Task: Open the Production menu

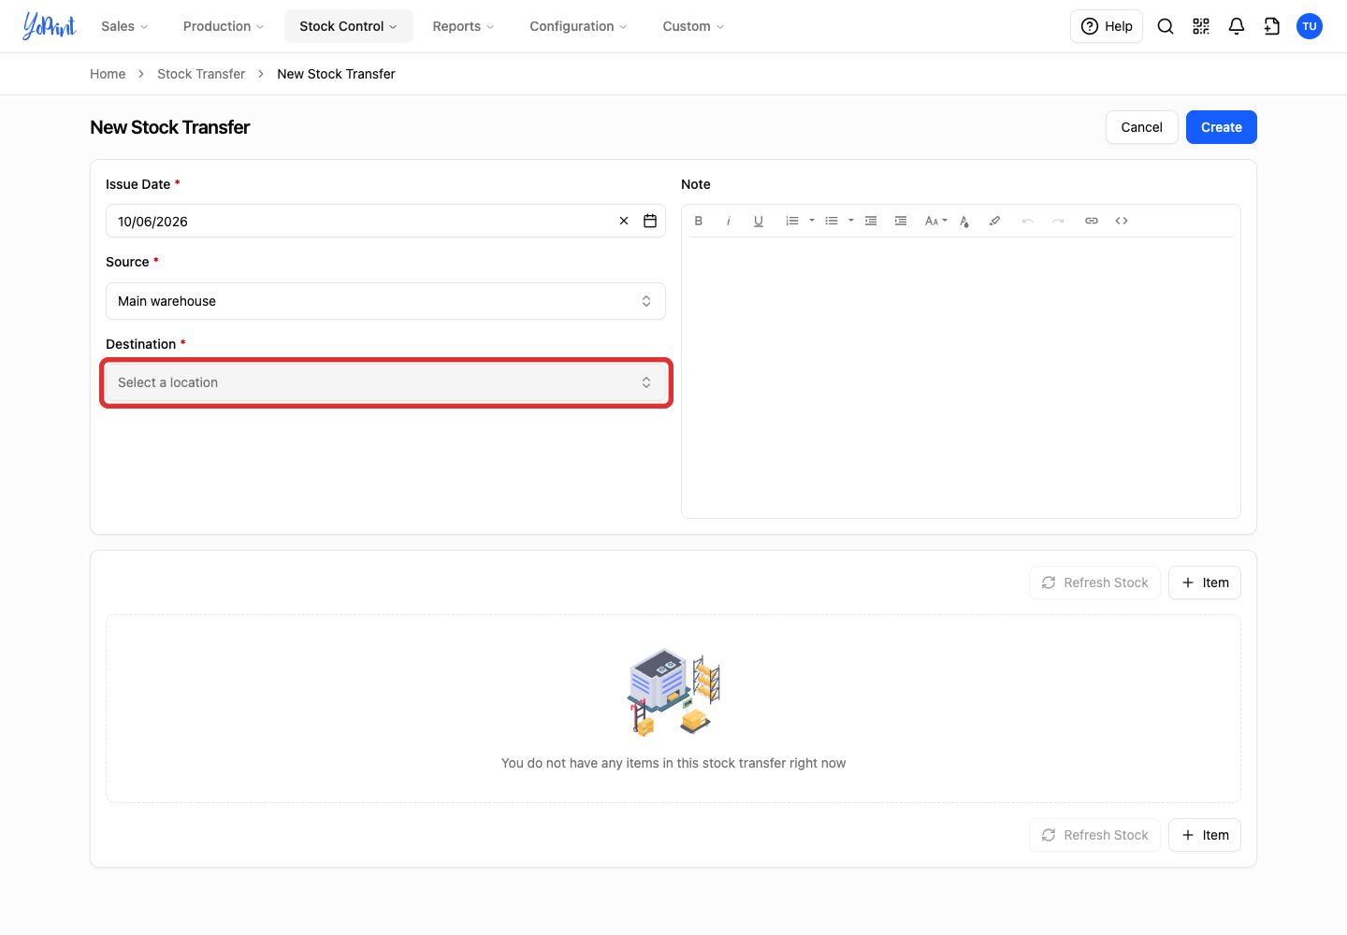Action: (x=224, y=26)
